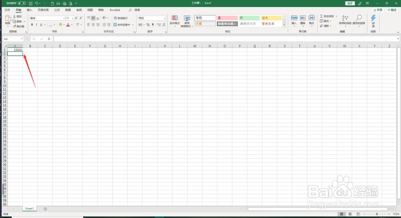The height and width of the screenshot is (218, 401).
Task: Open the number format dropdown (常规)
Action: (x=164, y=18)
